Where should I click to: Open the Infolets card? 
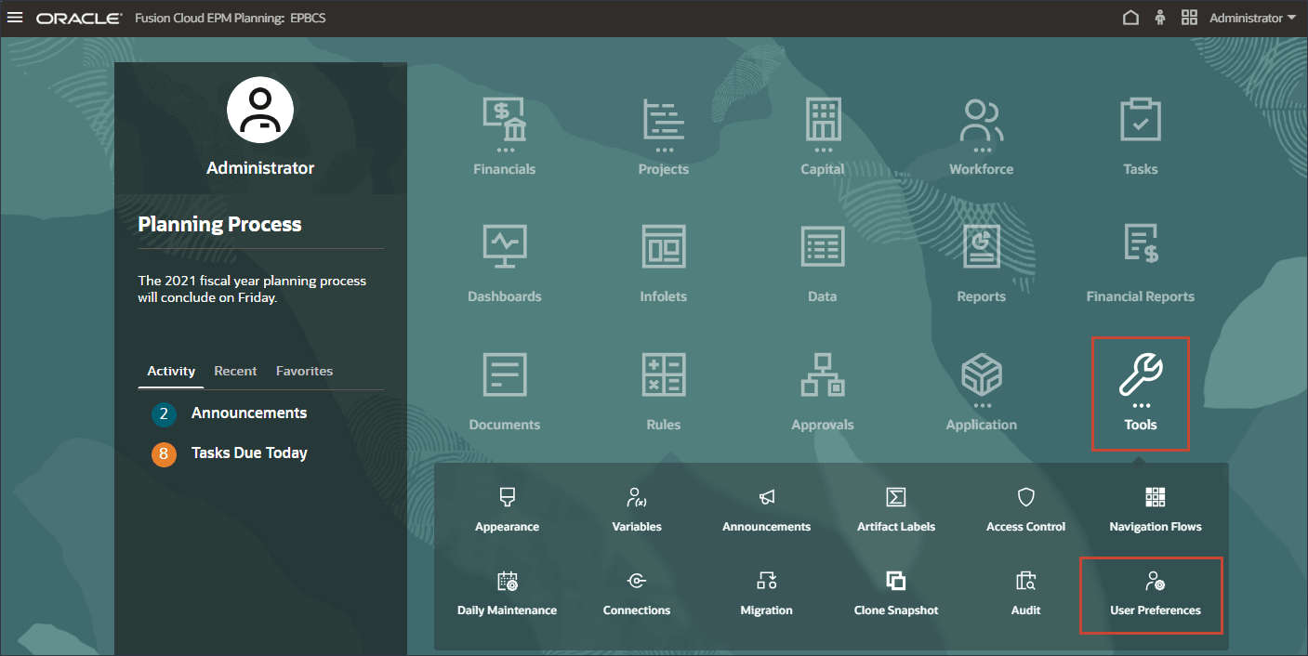coord(664,264)
